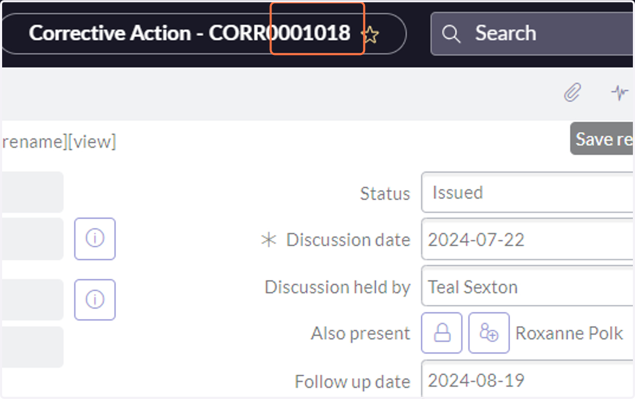
Task: Click the Search box magnifier icon
Action: click(451, 34)
